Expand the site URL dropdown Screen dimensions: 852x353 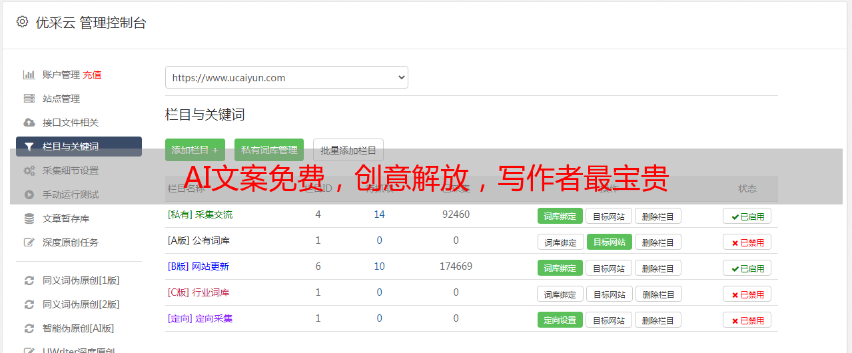[286, 77]
